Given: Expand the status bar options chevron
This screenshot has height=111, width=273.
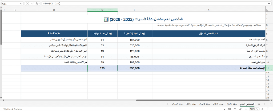Looking at the screenshot, I should 224,109.
